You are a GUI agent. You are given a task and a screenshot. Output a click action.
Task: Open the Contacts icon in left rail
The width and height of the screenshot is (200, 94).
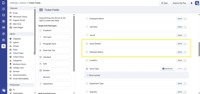(4, 21)
